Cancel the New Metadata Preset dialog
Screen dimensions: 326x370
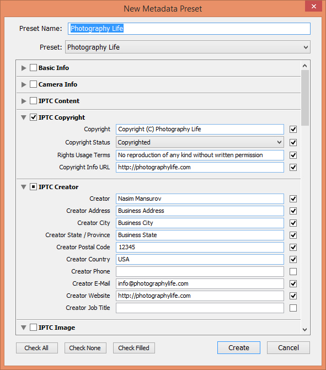(x=288, y=347)
